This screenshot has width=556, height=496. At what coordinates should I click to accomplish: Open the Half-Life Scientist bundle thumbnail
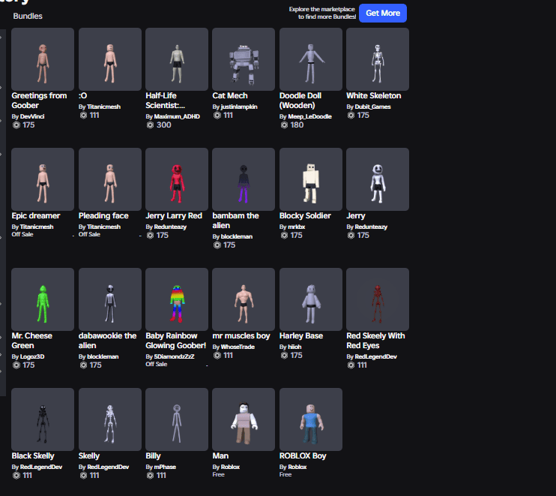(177, 59)
